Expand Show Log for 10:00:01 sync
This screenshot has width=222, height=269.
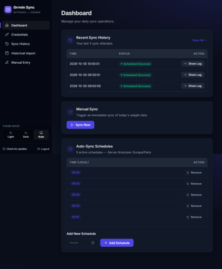pyautogui.click(x=193, y=64)
